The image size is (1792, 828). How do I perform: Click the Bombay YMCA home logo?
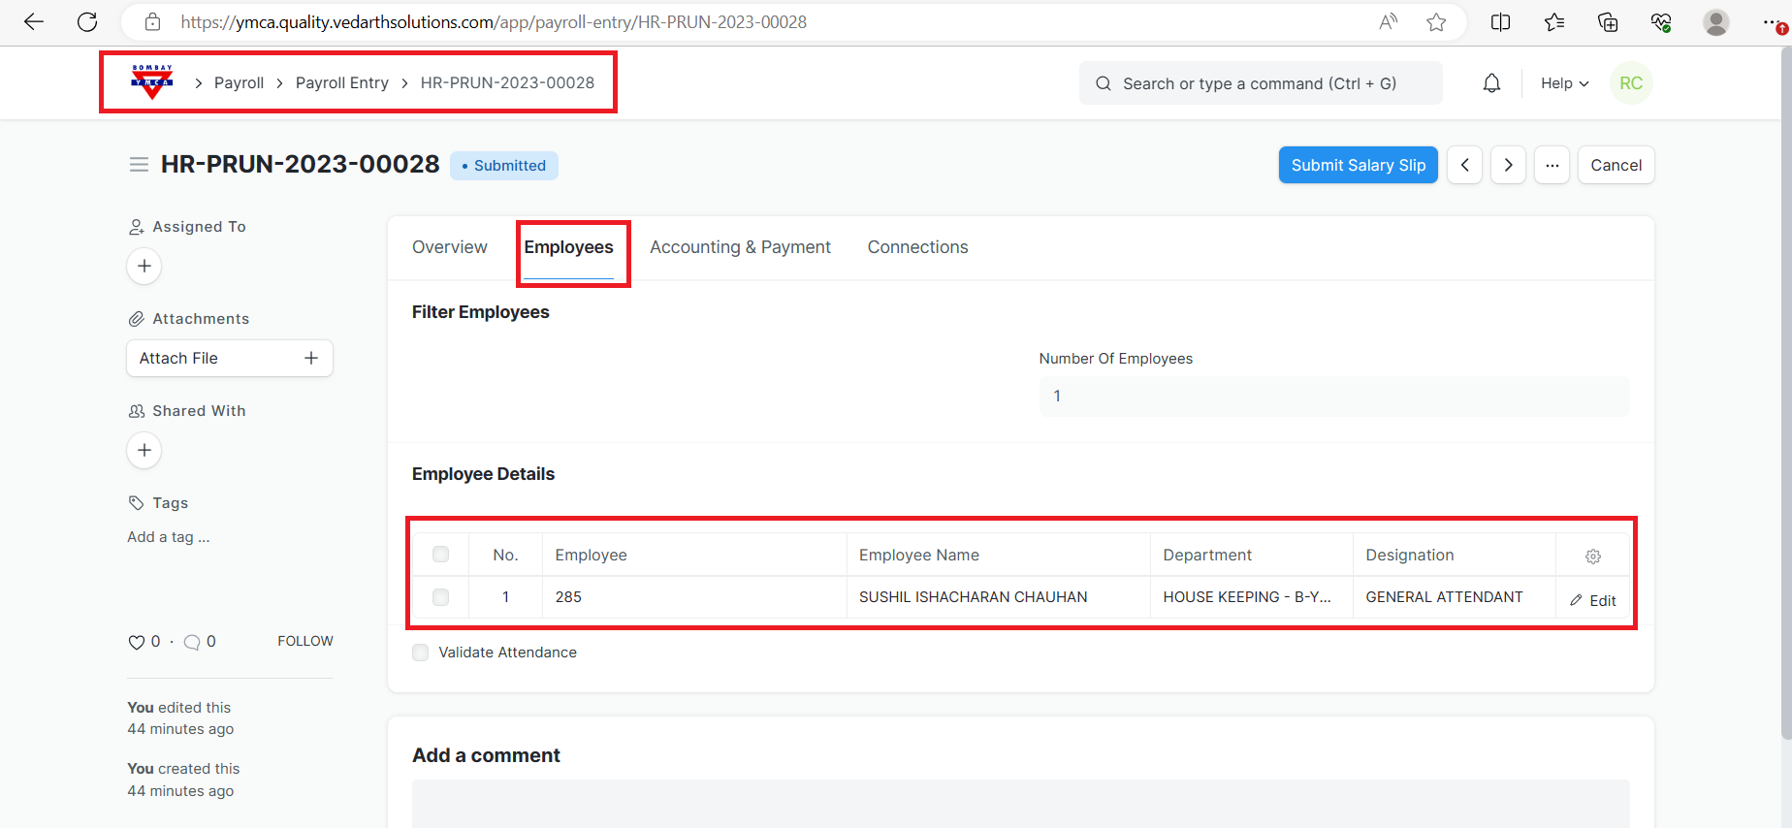152,82
